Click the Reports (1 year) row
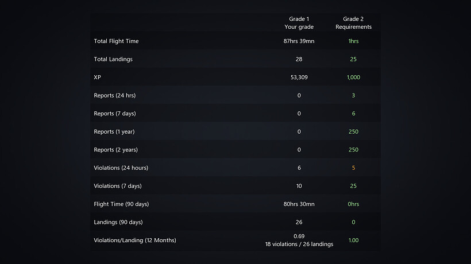This screenshot has height=264, width=471. (x=235, y=131)
